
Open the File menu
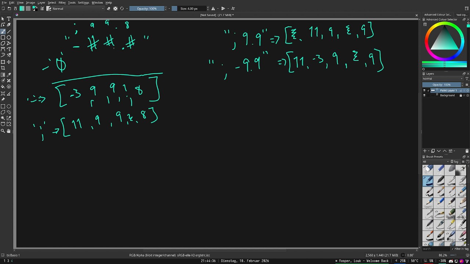tap(4, 3)
